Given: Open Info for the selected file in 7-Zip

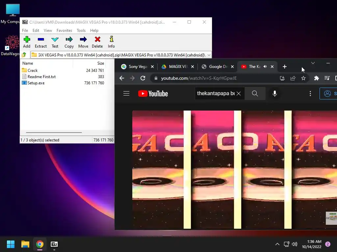Looking at the screenshot, I should coord(111,42).
